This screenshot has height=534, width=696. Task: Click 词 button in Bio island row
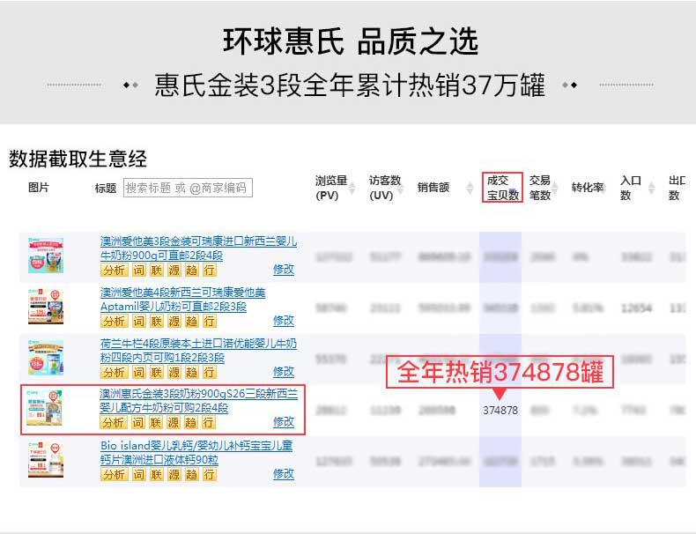139,474
